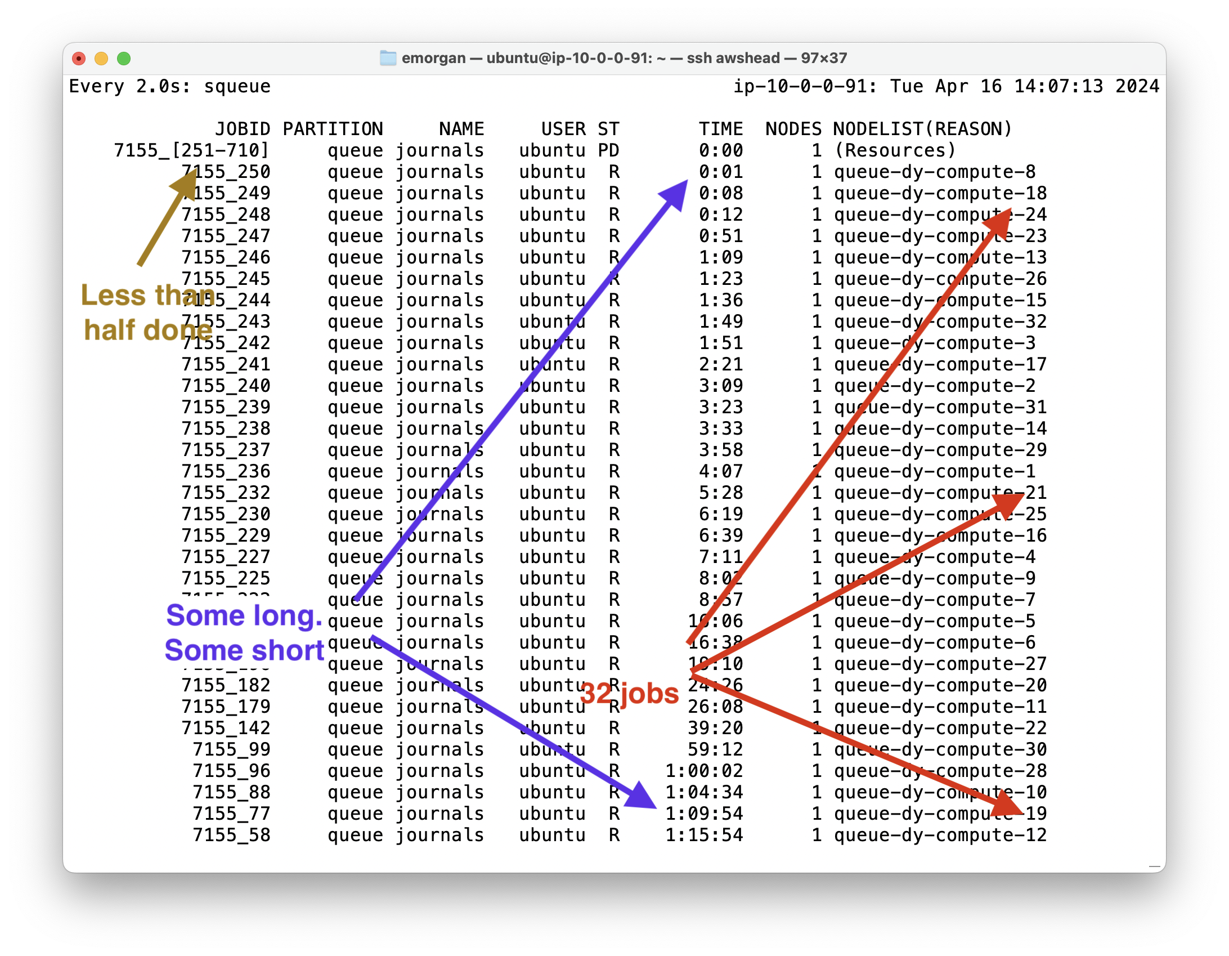
Task: Click the JOBID column header
Action: [x=243, y=129]
